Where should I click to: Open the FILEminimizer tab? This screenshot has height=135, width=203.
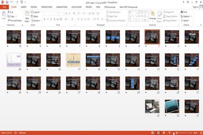click(x=110, y=7)
